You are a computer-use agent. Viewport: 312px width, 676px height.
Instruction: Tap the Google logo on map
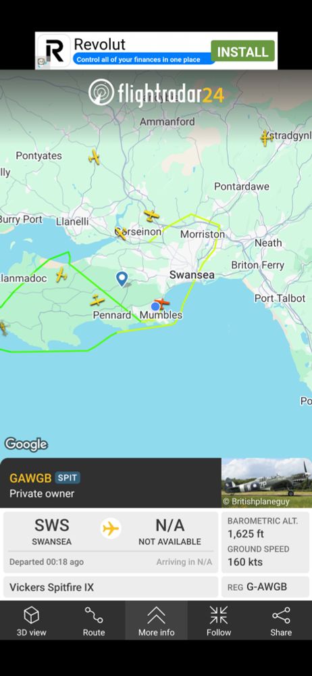(26, 444)
